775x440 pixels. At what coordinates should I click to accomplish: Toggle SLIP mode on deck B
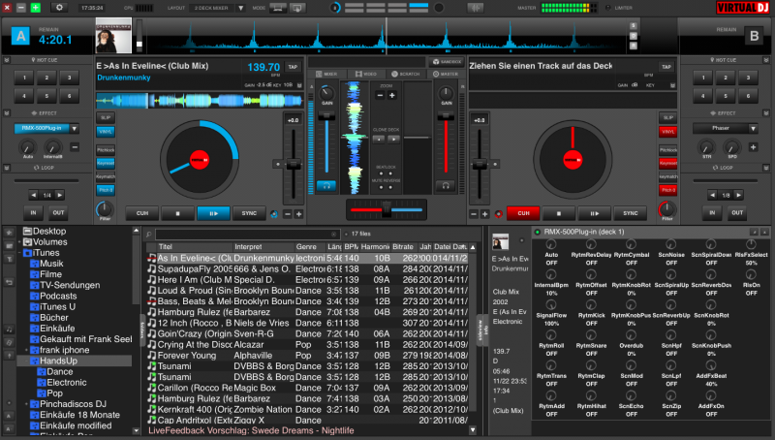667,117
